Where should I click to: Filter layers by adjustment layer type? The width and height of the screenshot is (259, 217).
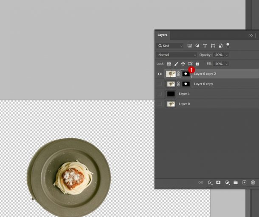(x=197, y=46)
